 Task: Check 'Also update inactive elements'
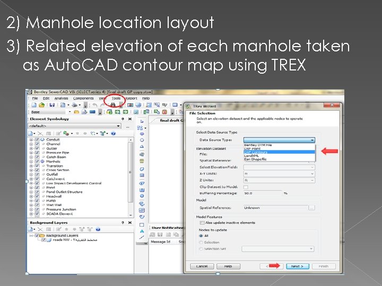[202, 222]
